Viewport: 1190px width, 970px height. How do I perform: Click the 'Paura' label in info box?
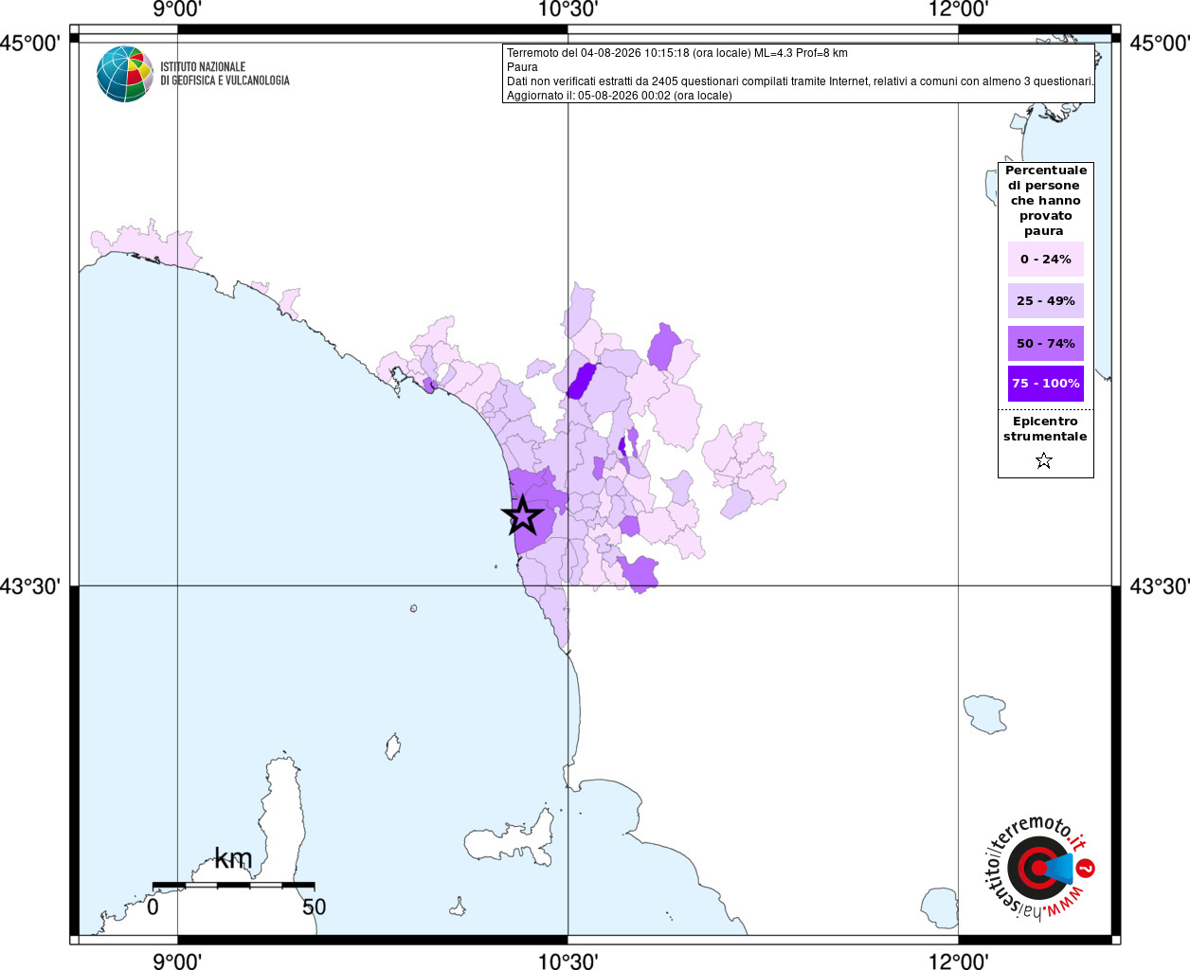coord(522,67)
